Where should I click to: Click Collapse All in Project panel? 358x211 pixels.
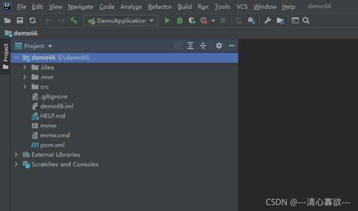click(203, 46)
